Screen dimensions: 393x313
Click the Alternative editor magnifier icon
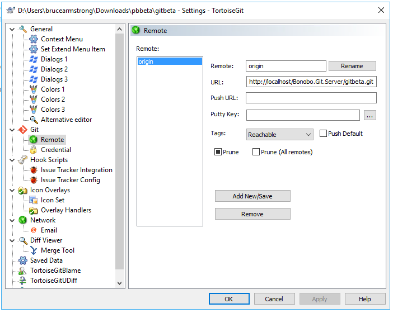click(34, 120)
